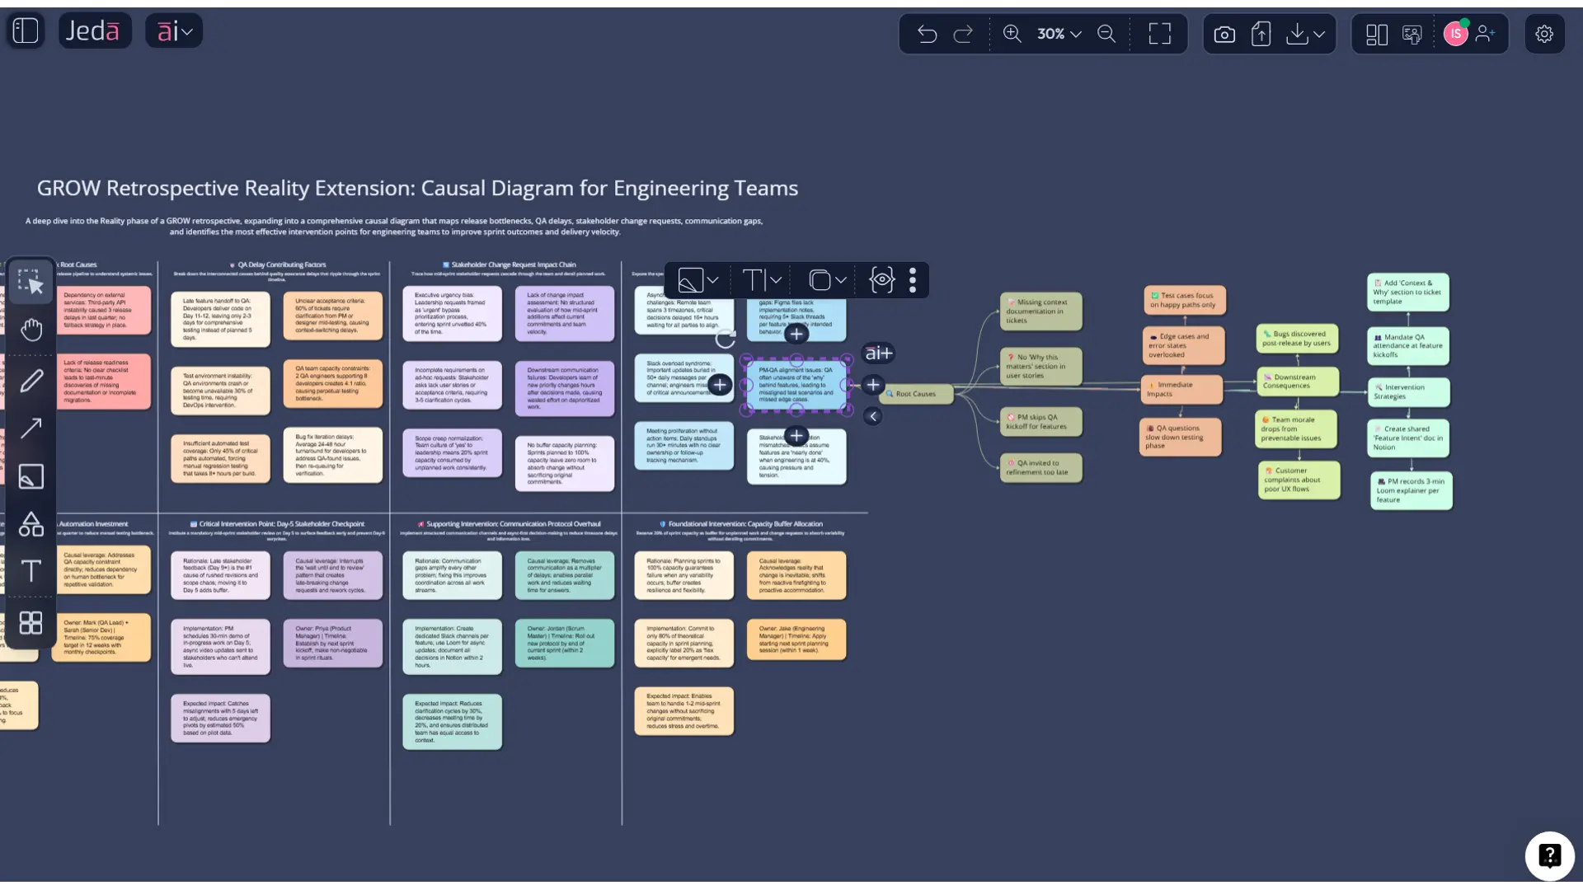The image size is (1583, 890).
Task: Choose the Shapes tool
Action: pyautogui.click(x=31, y=524)
